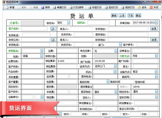
Task: Click the 上条 previous record button
Action: [122, 16]
